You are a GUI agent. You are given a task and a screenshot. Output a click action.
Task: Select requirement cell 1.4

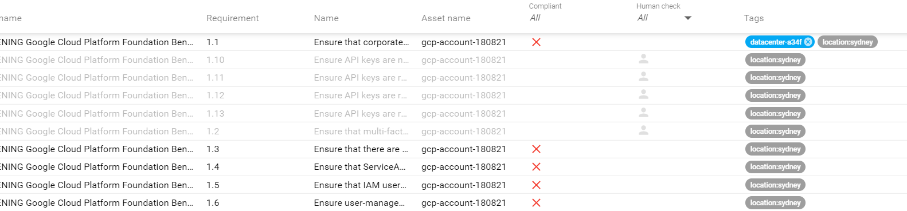click(213, 166)
